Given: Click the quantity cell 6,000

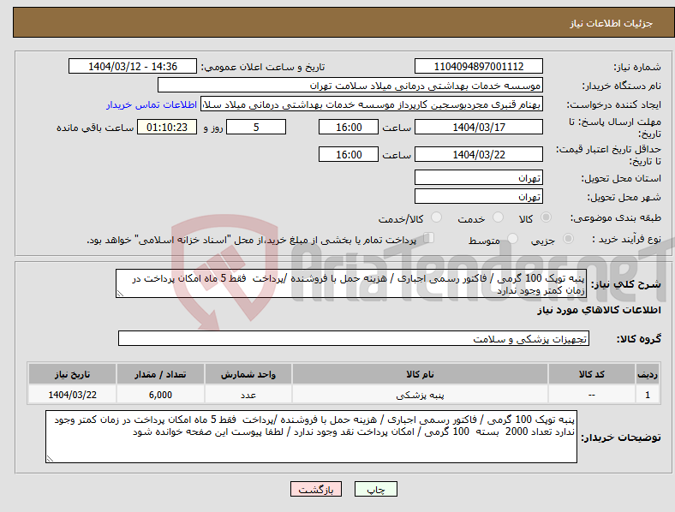Looking at the screenshot, I should click(x=160, y=395).
